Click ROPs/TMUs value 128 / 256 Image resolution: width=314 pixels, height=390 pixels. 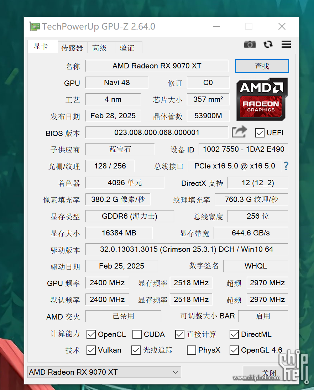point(110,166)
